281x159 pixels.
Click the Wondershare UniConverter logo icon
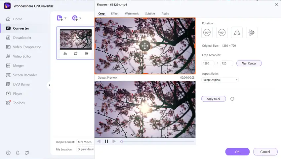[7, 6]
